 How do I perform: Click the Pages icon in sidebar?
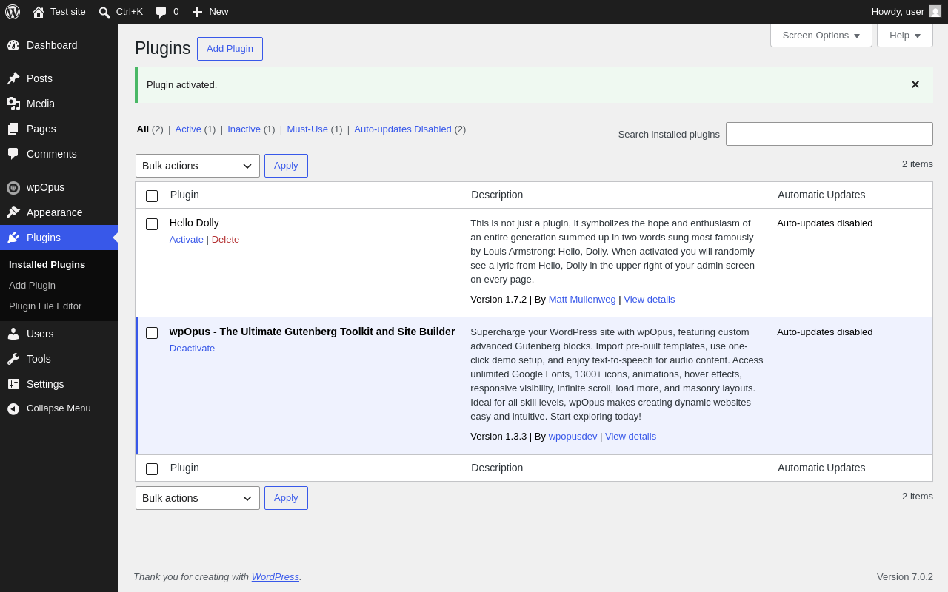click(13, 129)
